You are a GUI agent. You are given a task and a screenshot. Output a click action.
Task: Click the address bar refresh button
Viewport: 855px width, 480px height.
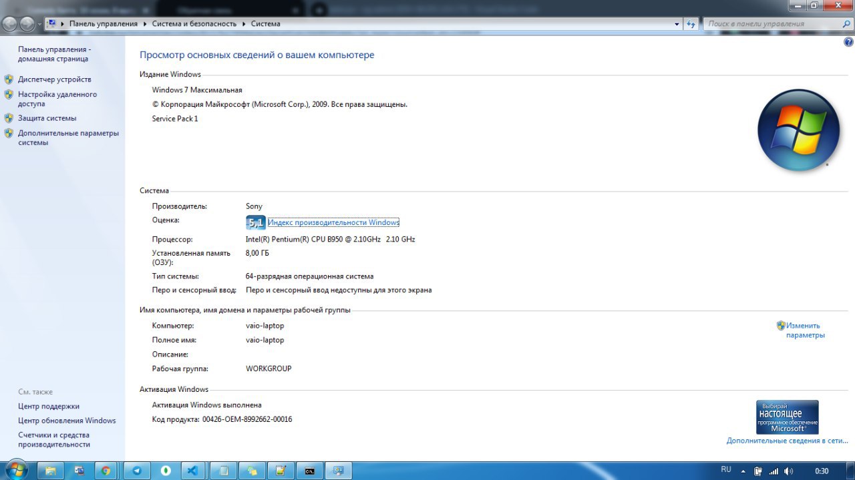[691, 24]
